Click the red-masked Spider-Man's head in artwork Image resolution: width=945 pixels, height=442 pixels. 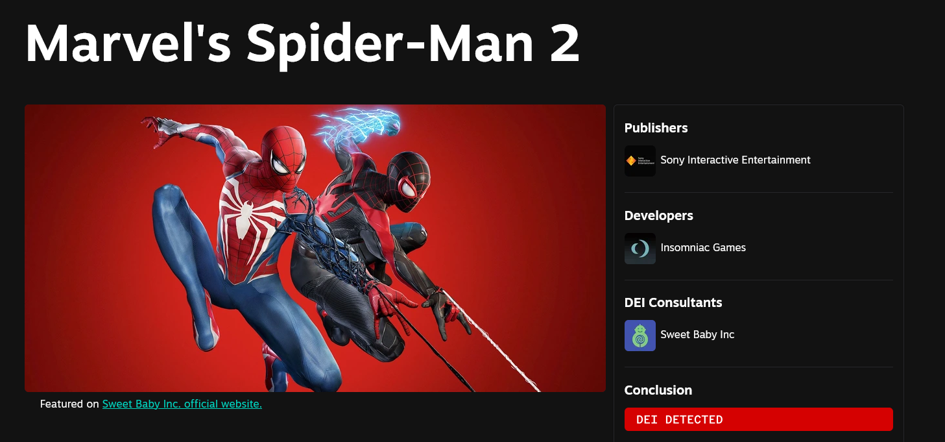[x=281, y=153]
